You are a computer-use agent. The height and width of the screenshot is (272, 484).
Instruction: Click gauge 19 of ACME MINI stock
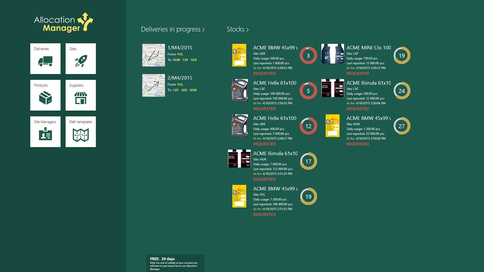(x=402, y=55)
